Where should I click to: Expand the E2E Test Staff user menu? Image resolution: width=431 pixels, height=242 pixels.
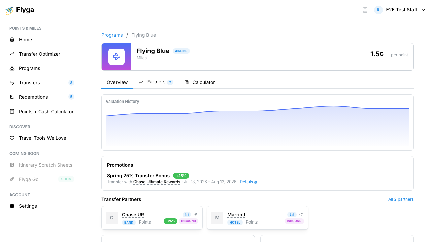[x=400, y=10]
